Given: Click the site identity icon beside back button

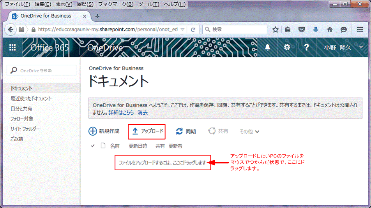Looking at the screenshot, I should pos(21,30).
